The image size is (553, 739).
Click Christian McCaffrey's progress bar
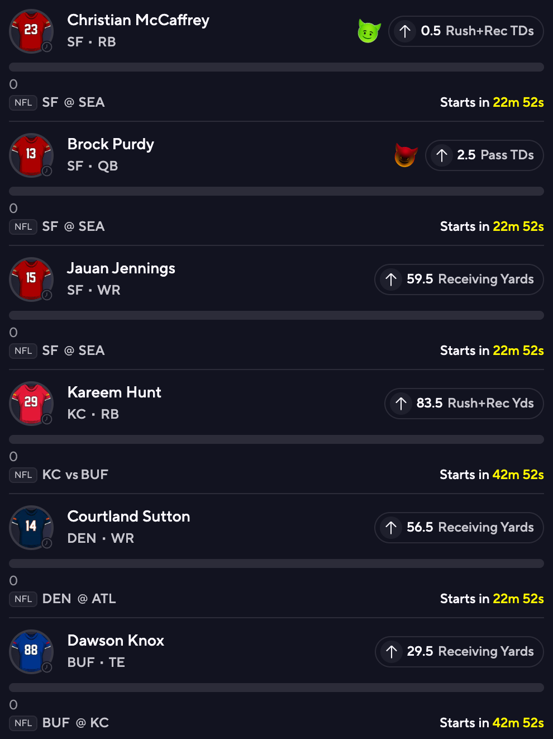coord(276,67)
